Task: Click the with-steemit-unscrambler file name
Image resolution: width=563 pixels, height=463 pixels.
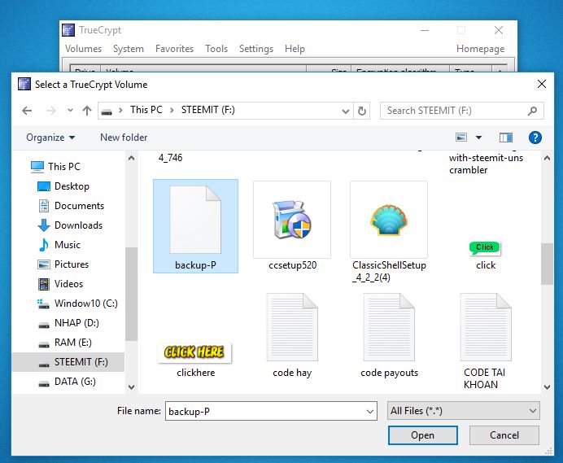Action: pos(486,164)
